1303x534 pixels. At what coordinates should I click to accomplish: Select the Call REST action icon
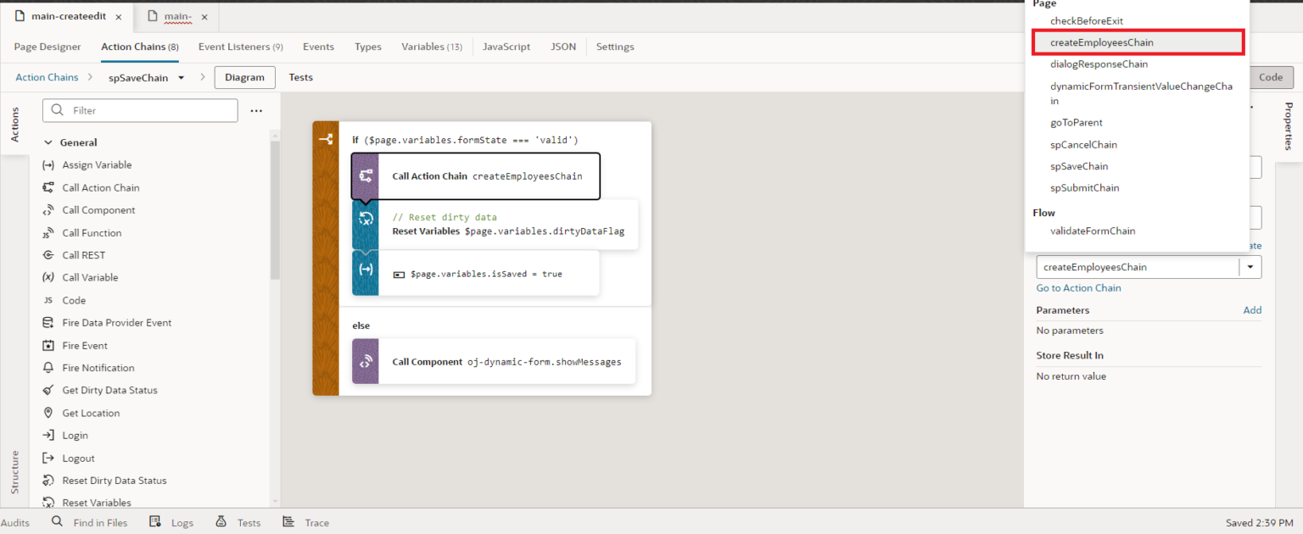48,254
